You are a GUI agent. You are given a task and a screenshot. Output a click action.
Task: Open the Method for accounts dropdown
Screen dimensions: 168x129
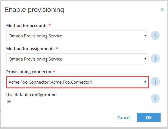(77, 36)
